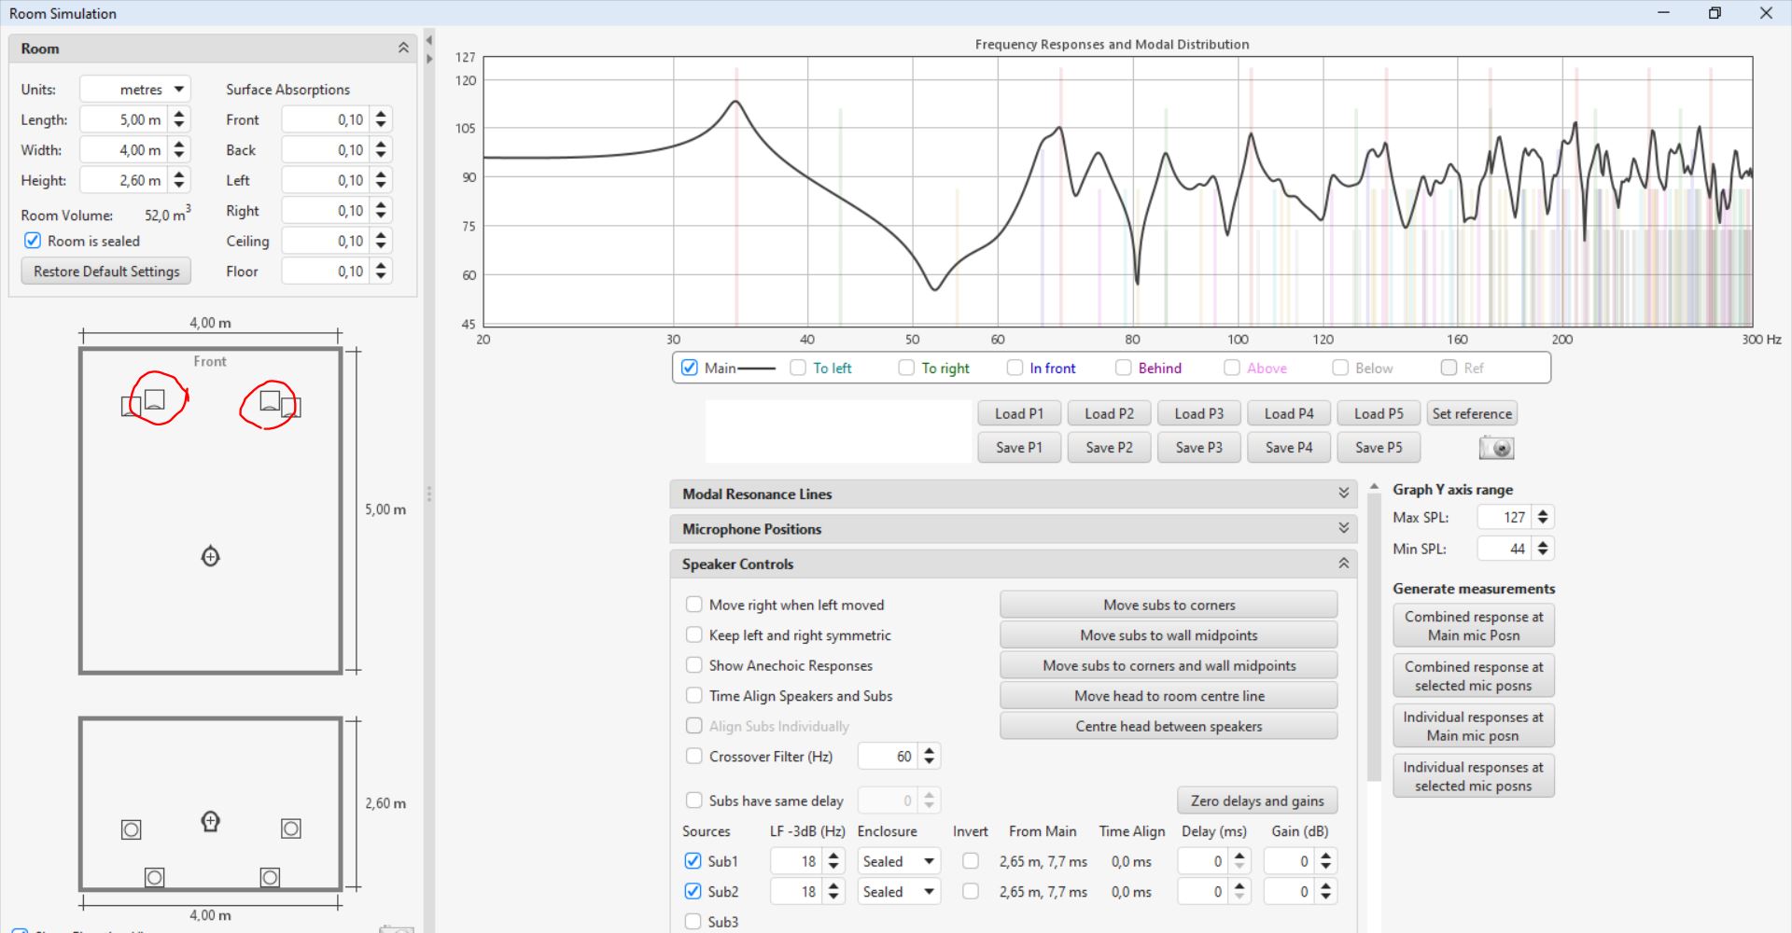
Task: Toggle Invert for Sub2
Action: [x=971, y=892]
